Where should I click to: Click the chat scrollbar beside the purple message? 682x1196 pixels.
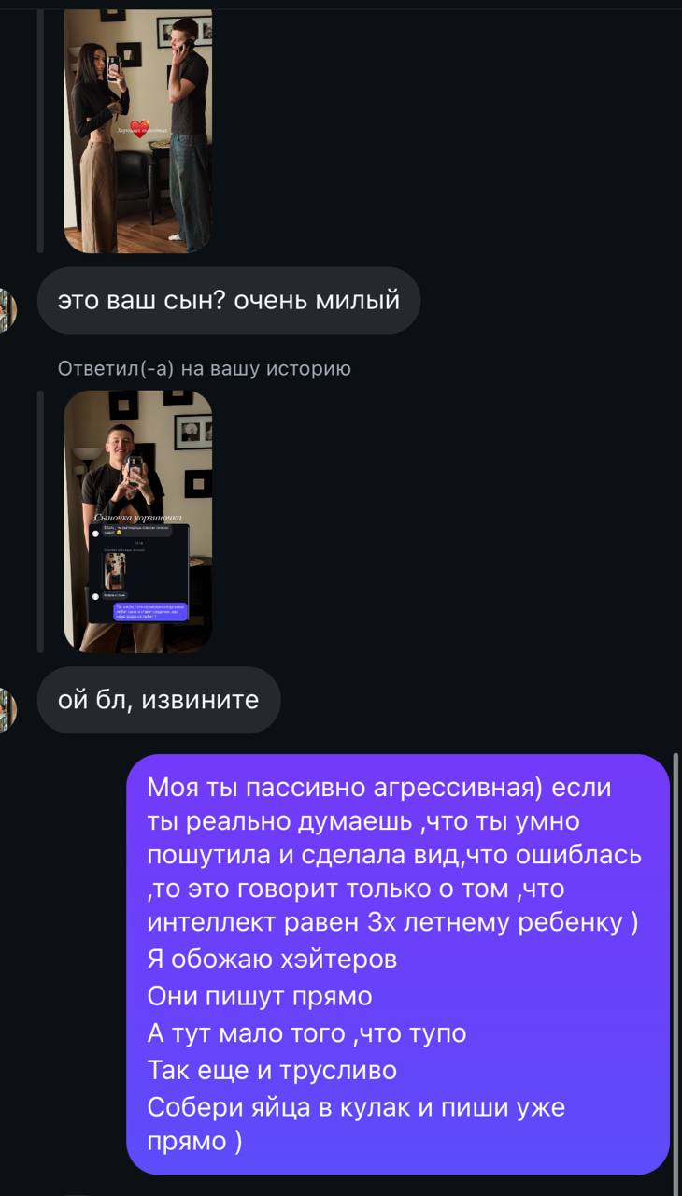pos(675,962)
